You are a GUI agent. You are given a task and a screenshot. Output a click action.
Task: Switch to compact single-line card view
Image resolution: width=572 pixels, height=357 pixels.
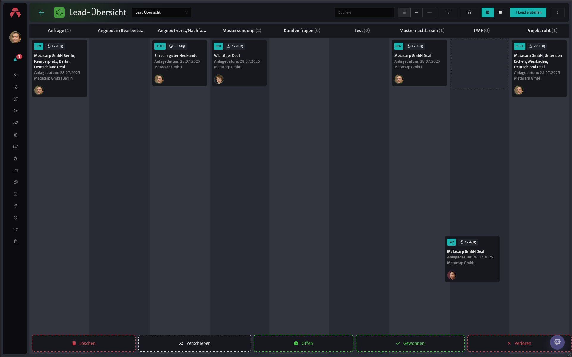[429, 12]
